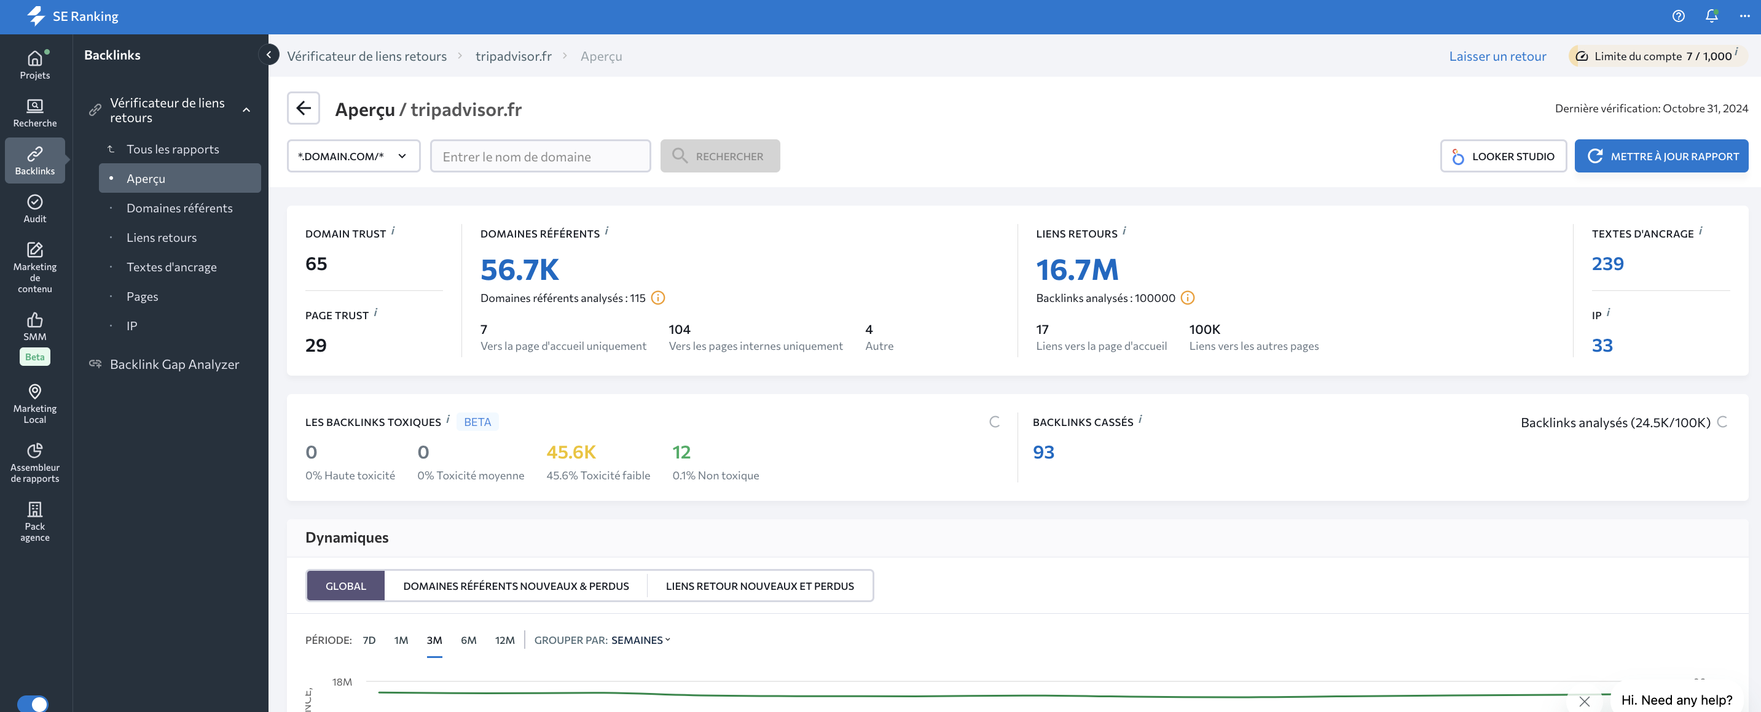
Task: Open the notifications bell
Action: 1711,17
